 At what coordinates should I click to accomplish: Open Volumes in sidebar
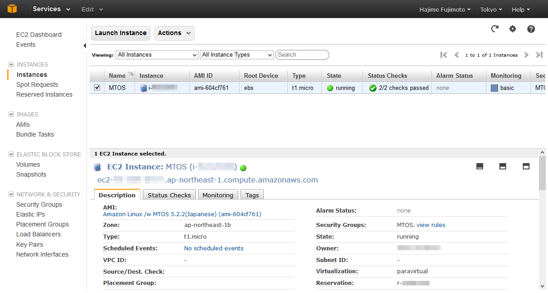point(28,164)
